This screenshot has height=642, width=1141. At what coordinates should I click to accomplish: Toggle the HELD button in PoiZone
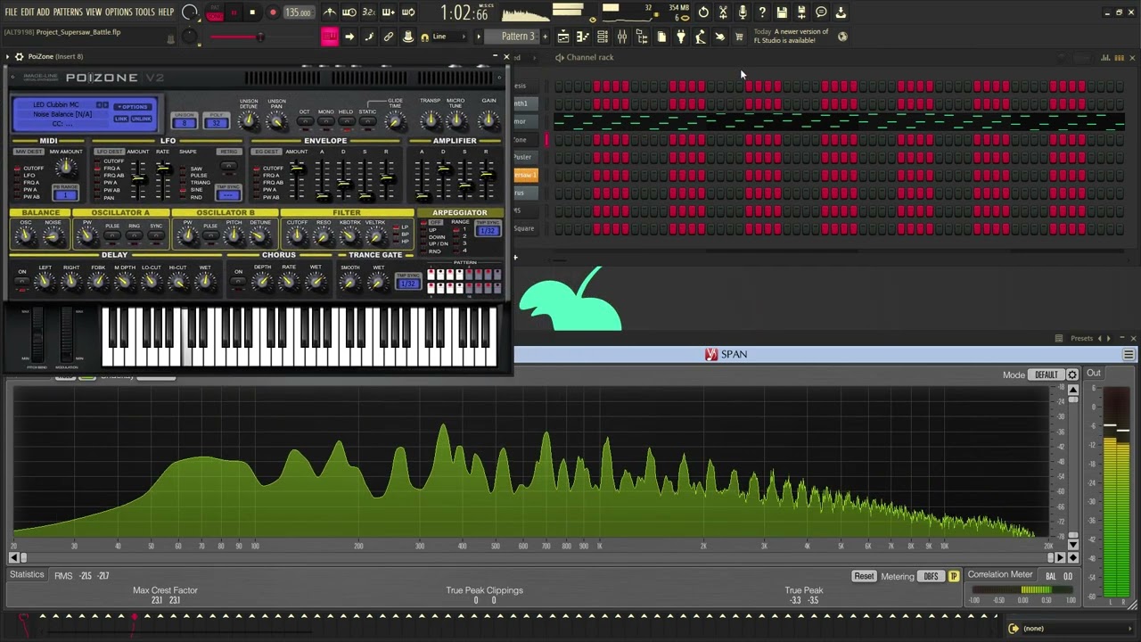pos(346,119)
